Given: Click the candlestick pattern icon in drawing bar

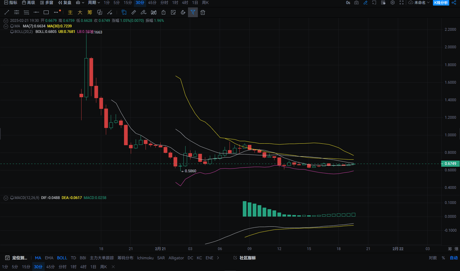Looking at the screenshot, I should (x=154, y=12).
